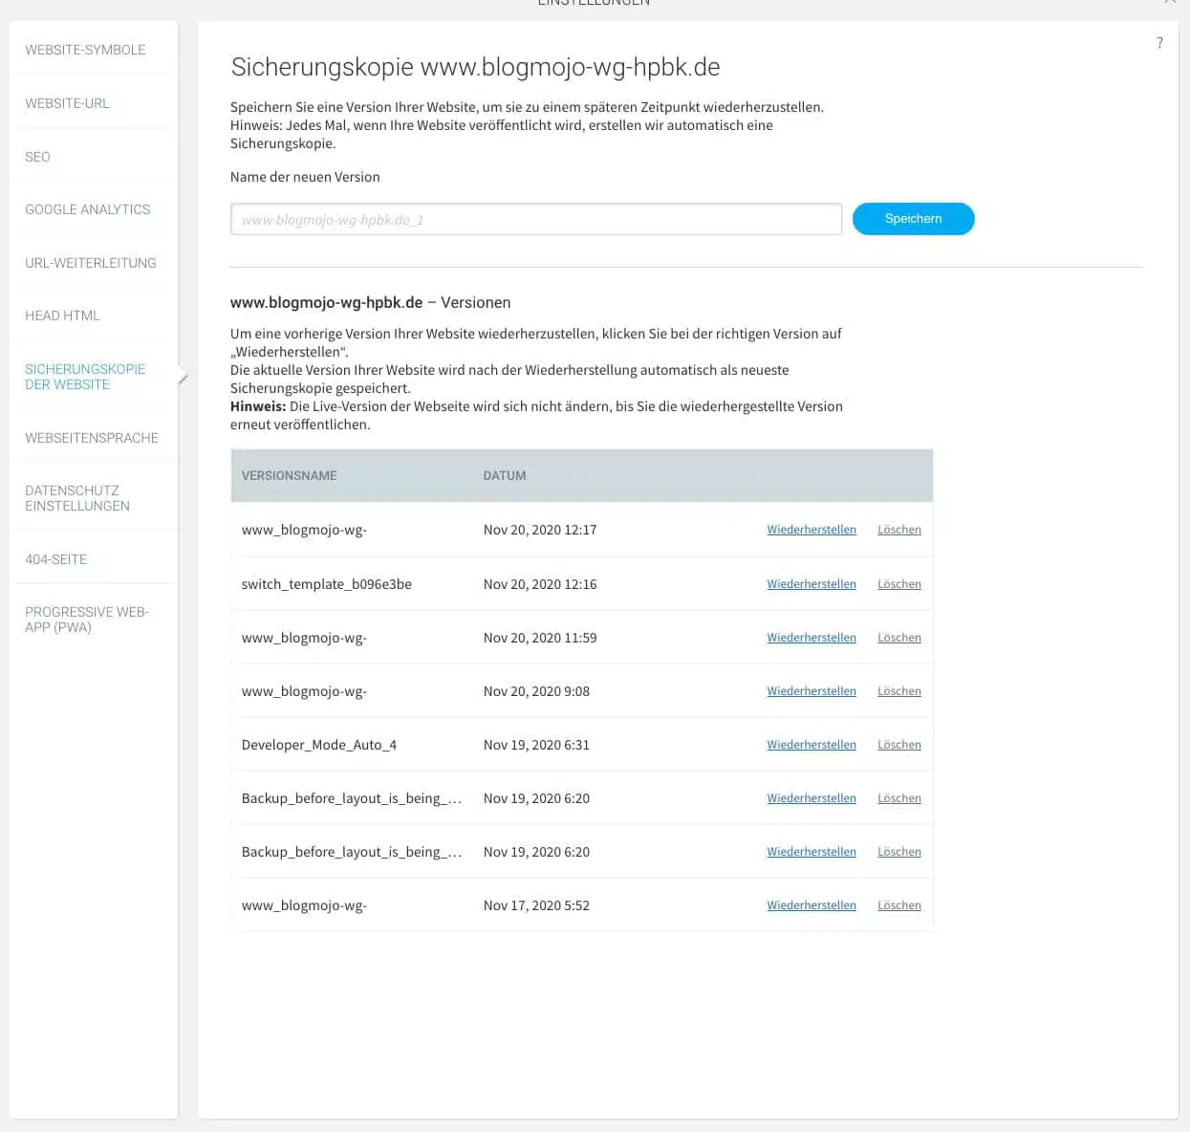Open WEBSITE-SYMBOLE settings
This screenshot has height=1132, width=1190.
point(85,50)
